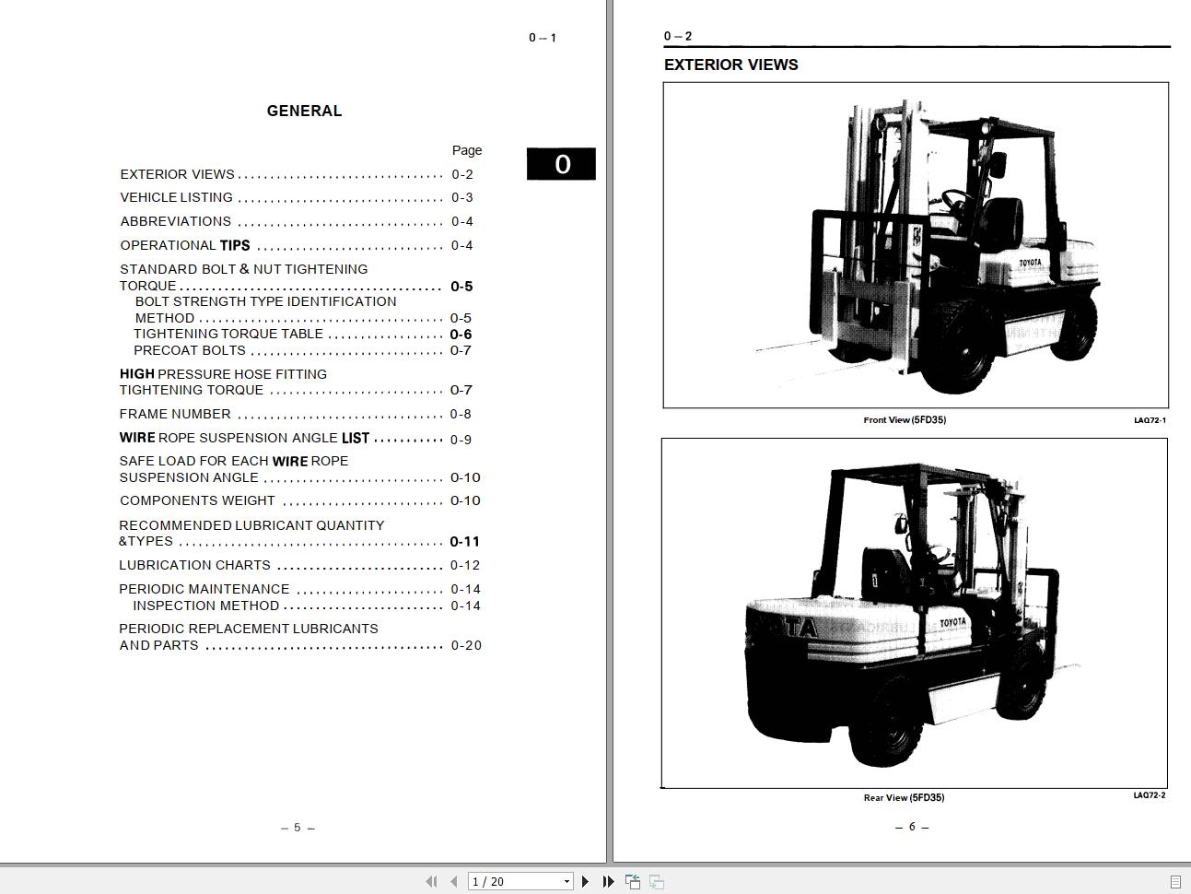Click the page layout icon at bottom right
Viewport: 1191px width, 894px height.
[x=1175, y=882]
